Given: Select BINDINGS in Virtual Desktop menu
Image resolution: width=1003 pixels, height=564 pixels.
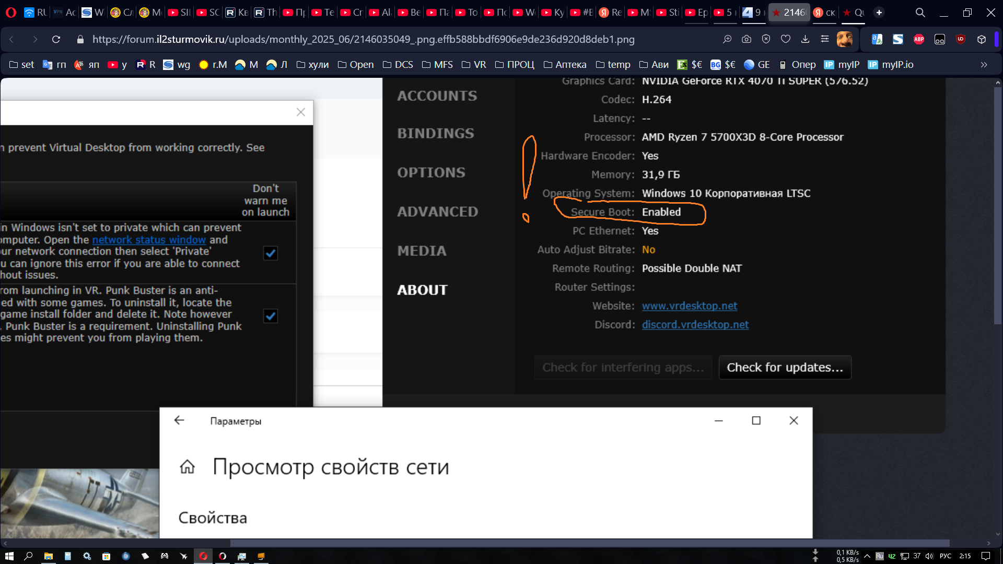Looking at the screenshot, I should [436, 133].
